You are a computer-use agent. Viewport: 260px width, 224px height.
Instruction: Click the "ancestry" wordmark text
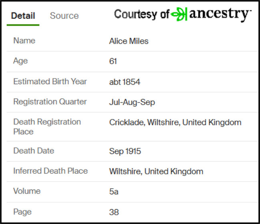click(x=220, y=14)
